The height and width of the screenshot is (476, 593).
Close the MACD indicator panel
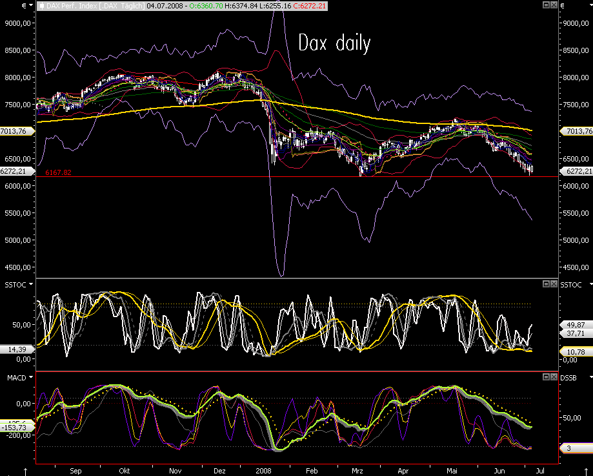coord(554,377)
